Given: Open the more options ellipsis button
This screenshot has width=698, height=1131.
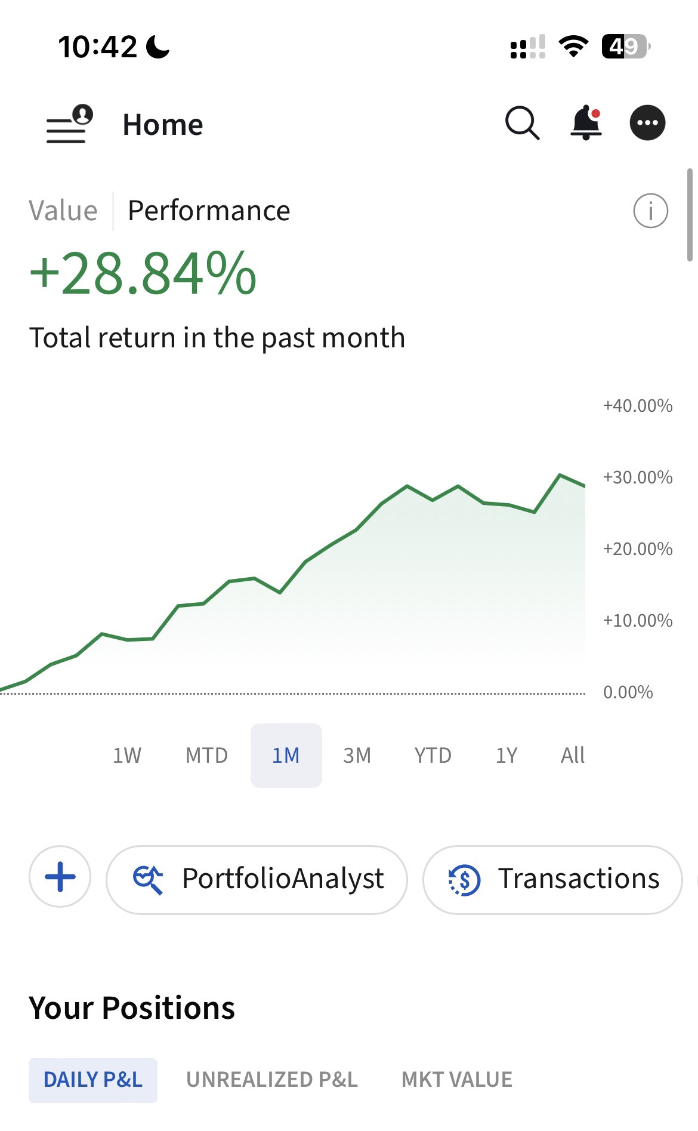Looking at the screenshot, I should (647, 123).
